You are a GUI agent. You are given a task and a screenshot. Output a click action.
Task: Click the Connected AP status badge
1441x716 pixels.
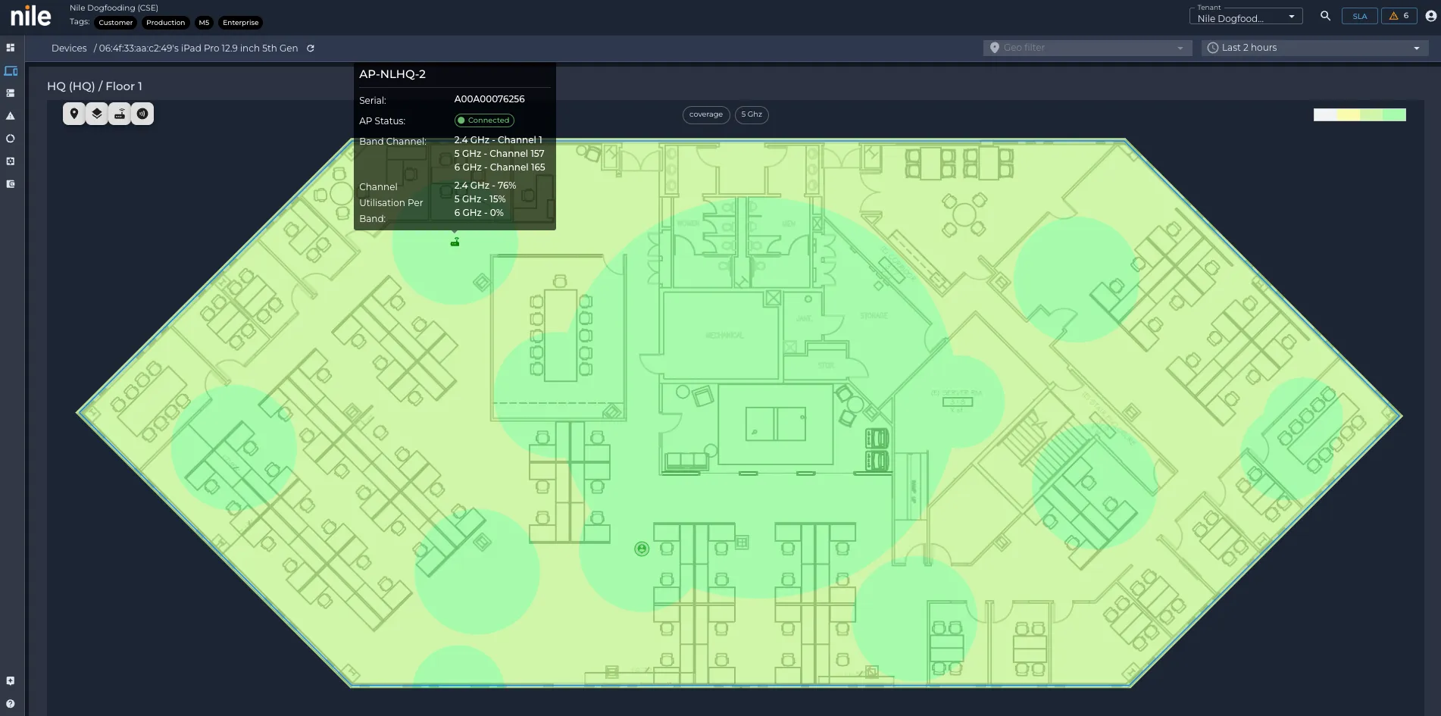point(484,120)
